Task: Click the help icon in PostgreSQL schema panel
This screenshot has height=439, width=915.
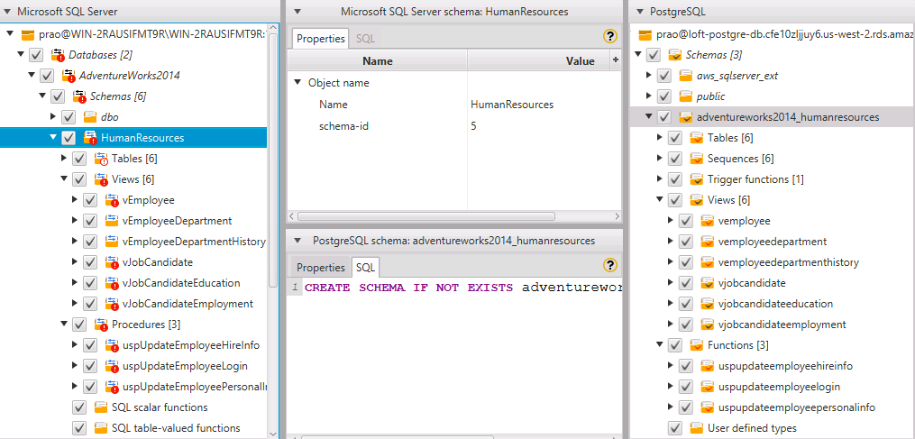Action: tap(609, 266)
